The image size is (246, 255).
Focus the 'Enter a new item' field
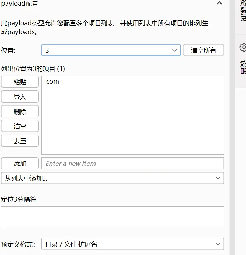[x=132, y=163]
